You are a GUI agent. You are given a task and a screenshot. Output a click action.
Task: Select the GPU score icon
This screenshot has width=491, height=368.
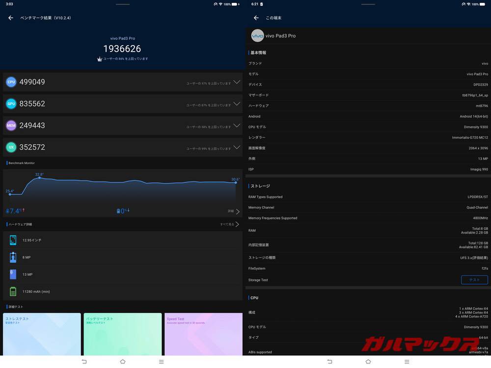click(x=11, y=104)
